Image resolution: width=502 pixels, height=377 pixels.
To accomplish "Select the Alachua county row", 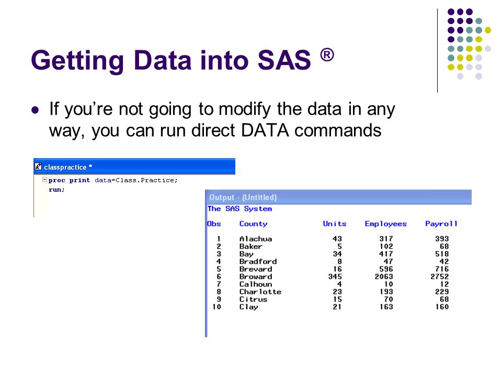I will 332,239.
